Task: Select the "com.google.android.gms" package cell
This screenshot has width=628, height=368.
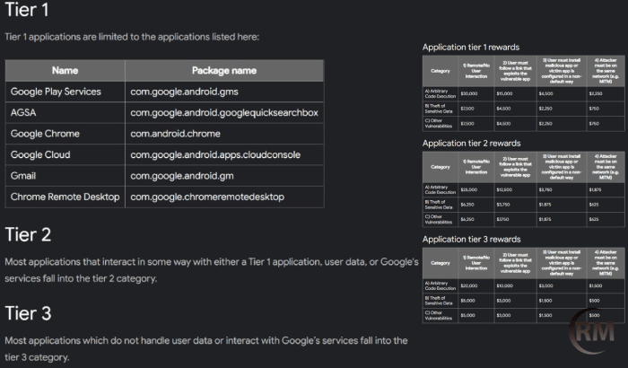Action: [x=224, y=92]
